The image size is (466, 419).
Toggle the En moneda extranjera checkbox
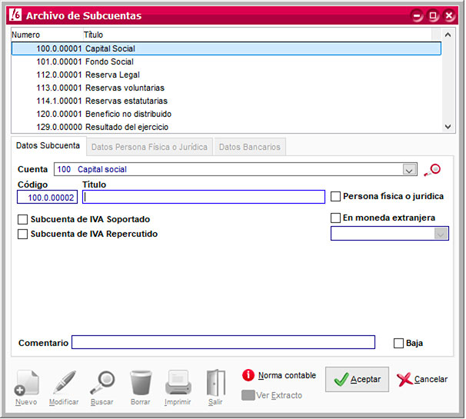tap(335, 218)
